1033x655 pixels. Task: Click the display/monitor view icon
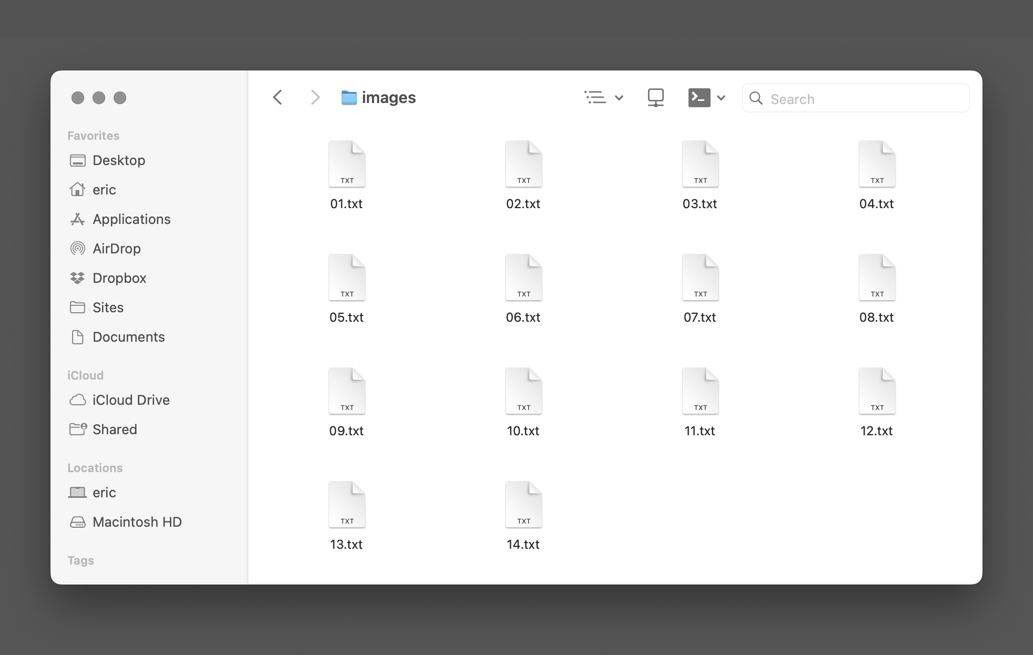[x=655, y=98]
